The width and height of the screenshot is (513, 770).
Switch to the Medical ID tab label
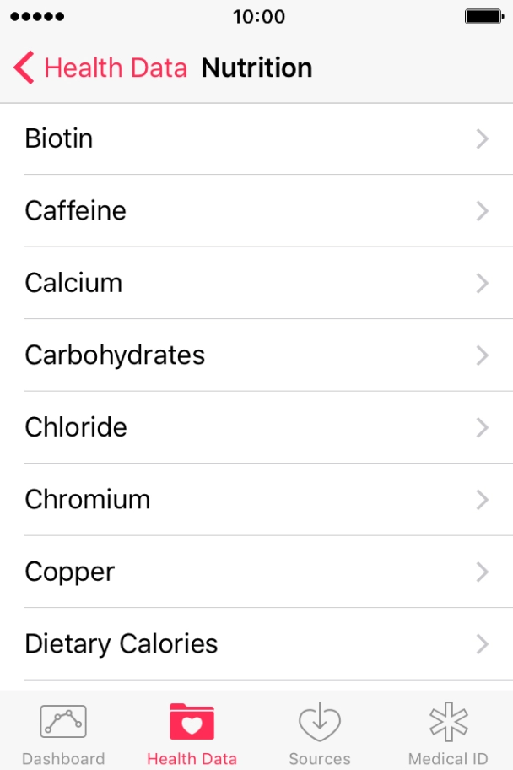(448, 759)
